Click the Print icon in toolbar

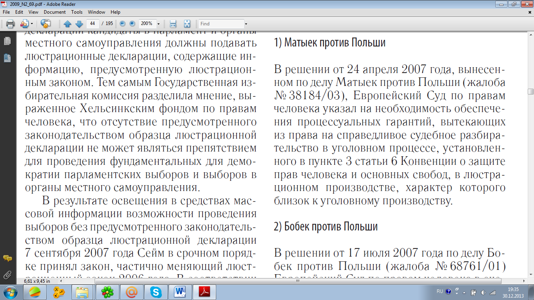(10, 24)
